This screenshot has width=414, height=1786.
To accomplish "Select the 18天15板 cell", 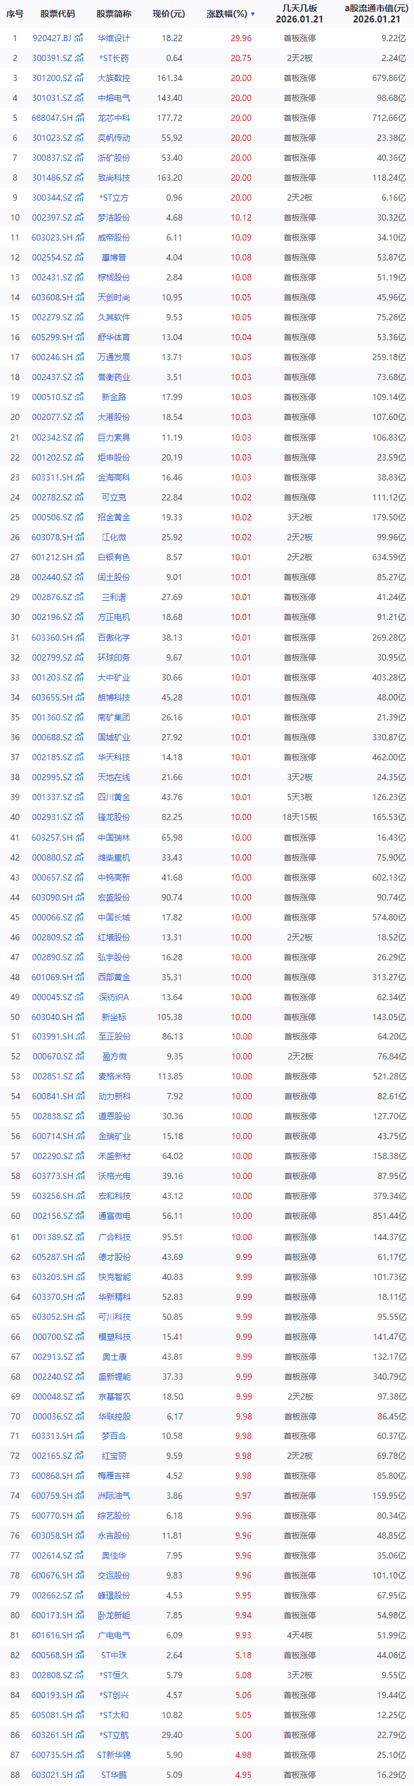I will click(x=299, y=818).
